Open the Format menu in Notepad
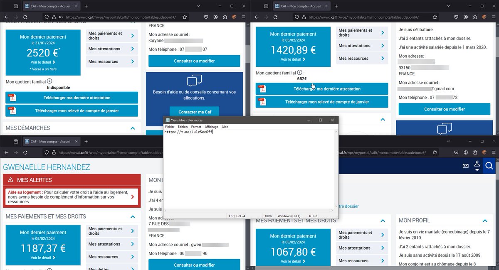This screenshot has height=270, width=499. pos(196,127)
